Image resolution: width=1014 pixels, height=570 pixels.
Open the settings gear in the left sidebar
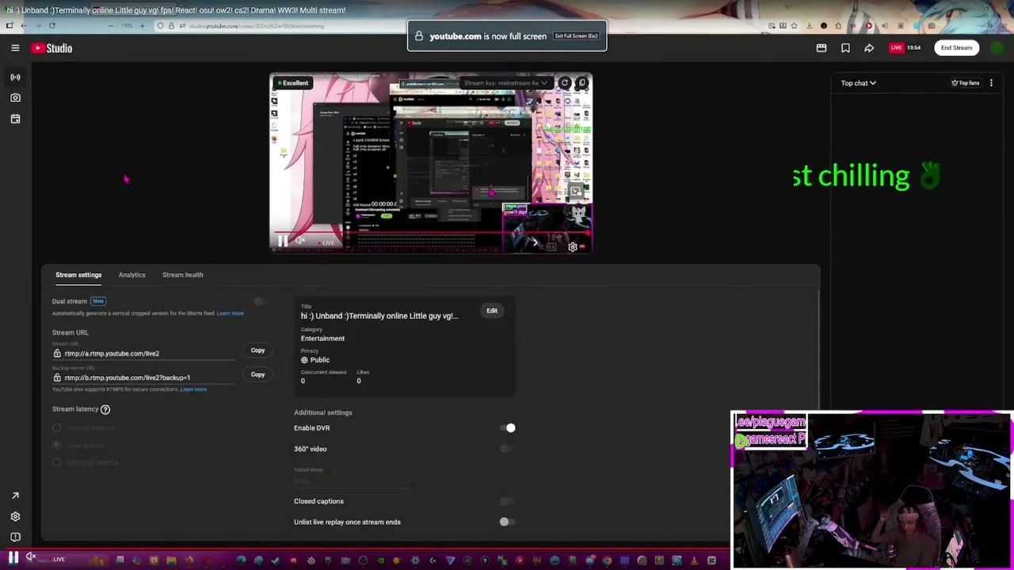pos(15,516)
